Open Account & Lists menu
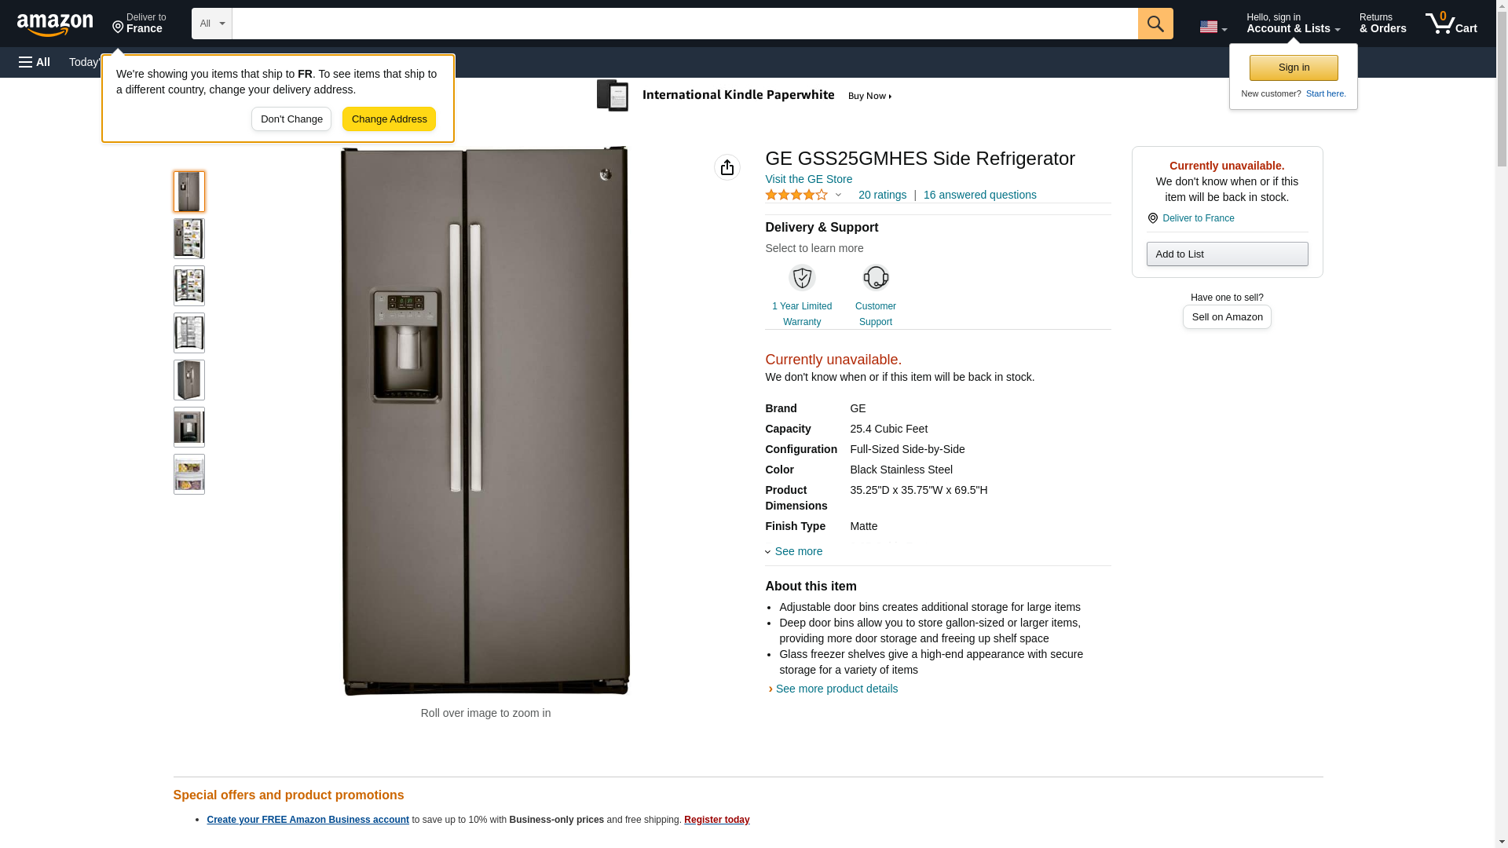Viewport: 1508px width, 848px height. (1292, 24)
